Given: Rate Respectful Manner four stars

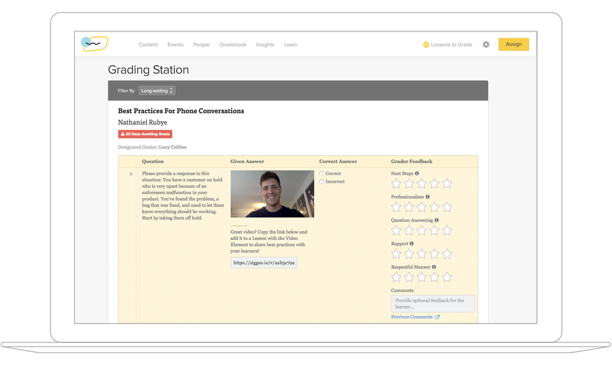Looking at the screenshot, I should tap(434, 277).
